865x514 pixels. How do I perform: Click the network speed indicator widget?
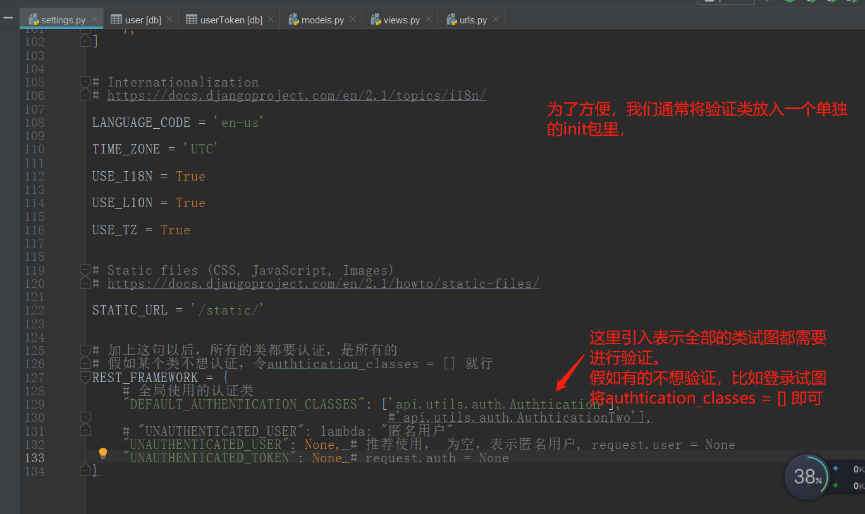point(847,477)
